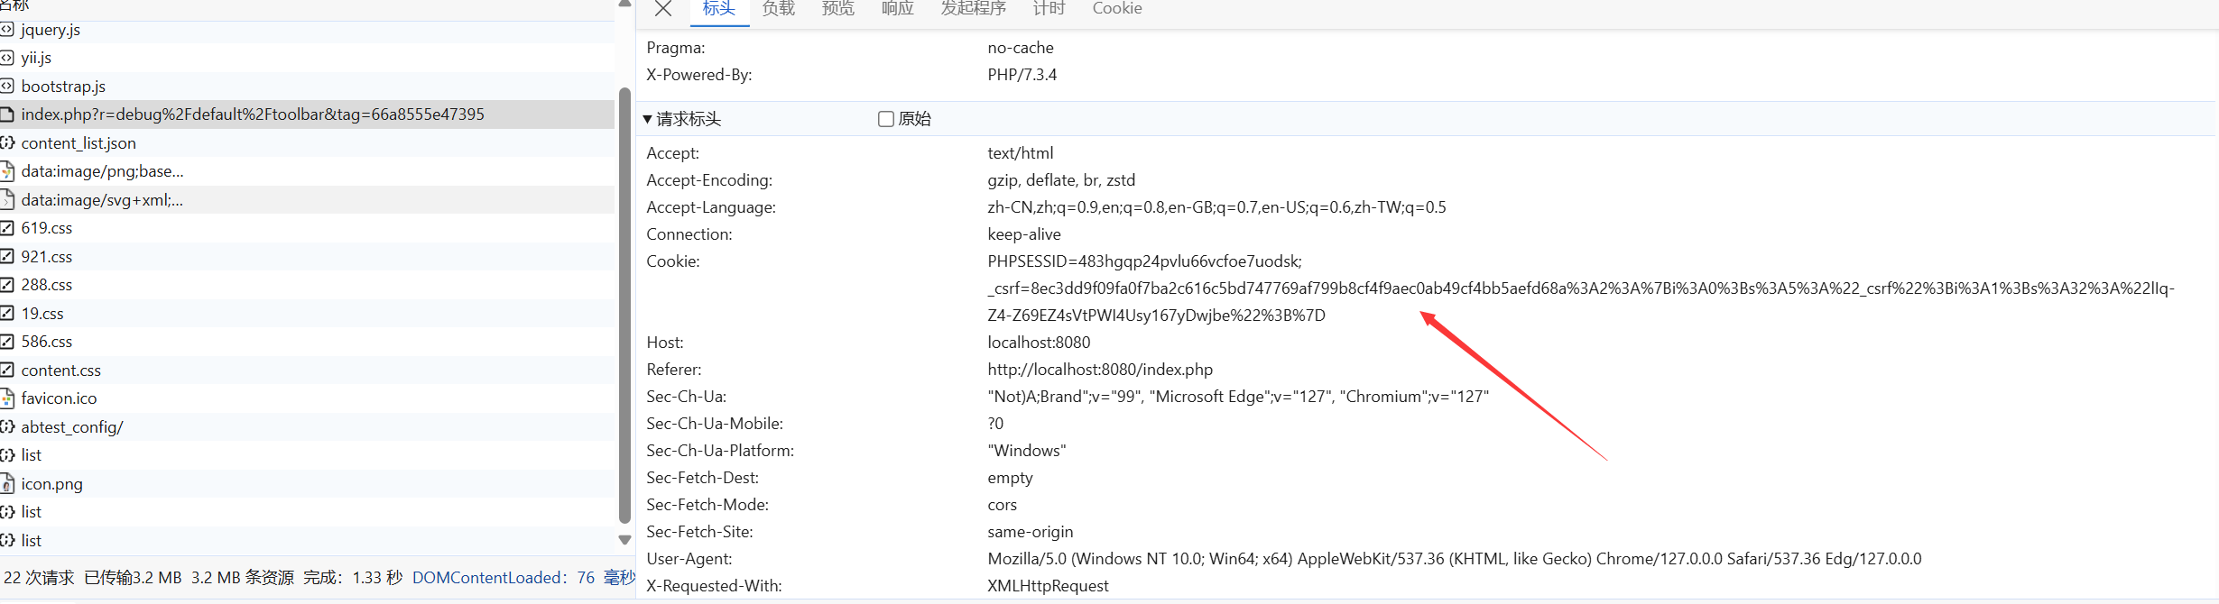Show the 计时 timing tab
2219x604 pixels.
pos(1049,9)
